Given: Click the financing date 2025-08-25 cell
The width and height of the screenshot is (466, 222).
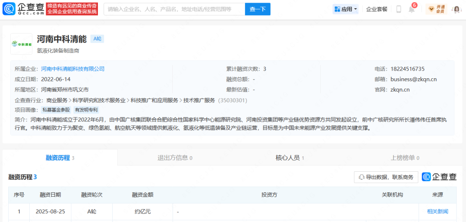Looking at the screenshot, I should pos(50,212).
